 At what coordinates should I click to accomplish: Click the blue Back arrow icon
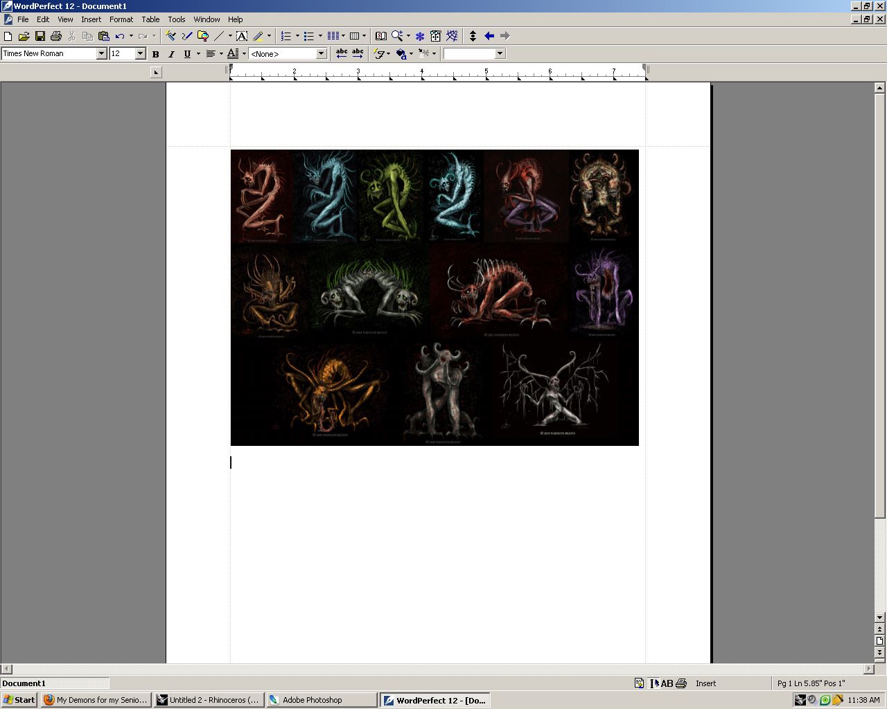pos(489,36)
